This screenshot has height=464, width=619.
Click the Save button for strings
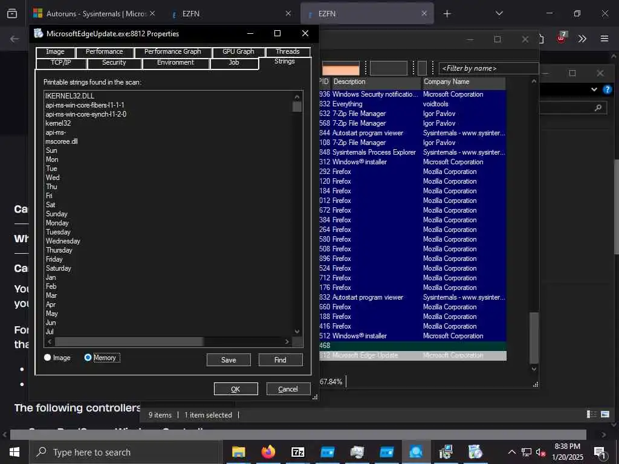pyautogui.click(x=228, y=360)
